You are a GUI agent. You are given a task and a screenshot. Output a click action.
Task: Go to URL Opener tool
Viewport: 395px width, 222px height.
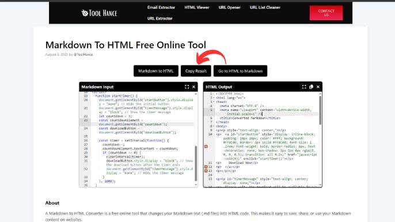[230, 7]
